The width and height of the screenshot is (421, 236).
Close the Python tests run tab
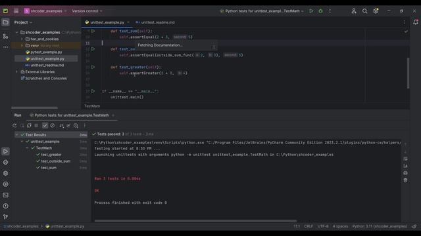(x=113, y=115)
